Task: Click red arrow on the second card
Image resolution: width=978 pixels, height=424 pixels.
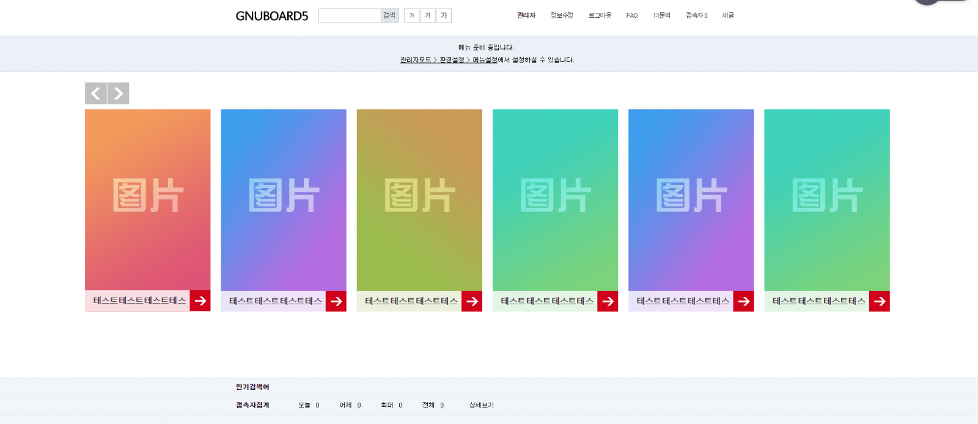Action: pyautogui.click(x=336, y=301)
